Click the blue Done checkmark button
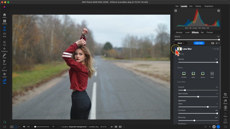 click(218, 127)
